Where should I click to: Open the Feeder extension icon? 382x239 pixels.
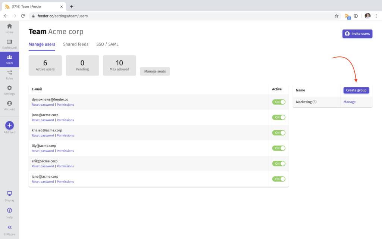pyautogui.click(x=347, y=16)
